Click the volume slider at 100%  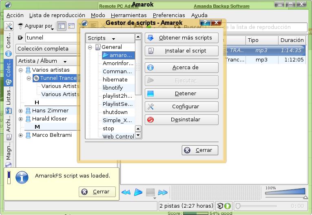[286, 192]
